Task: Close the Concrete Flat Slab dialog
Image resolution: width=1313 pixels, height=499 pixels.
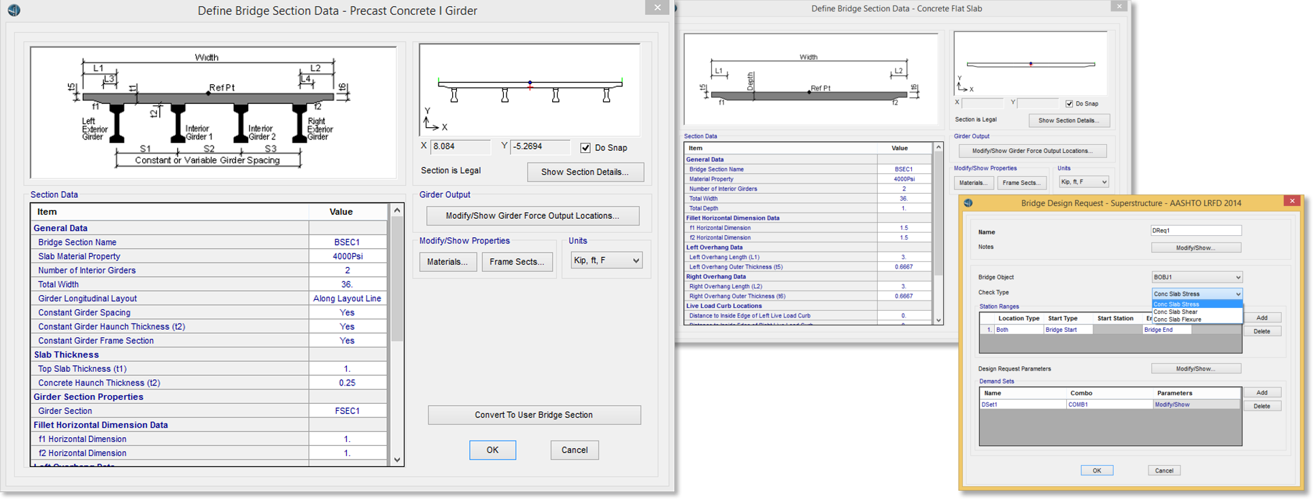Action: [x=1119, y=6]
